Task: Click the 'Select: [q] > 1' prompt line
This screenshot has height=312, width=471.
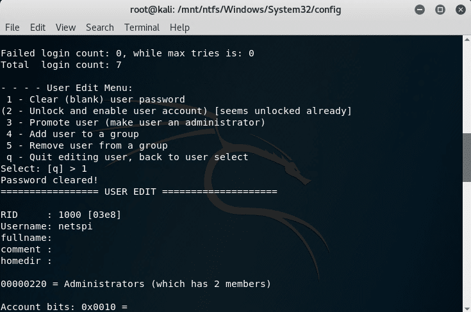Action: (x=44, y=168)
